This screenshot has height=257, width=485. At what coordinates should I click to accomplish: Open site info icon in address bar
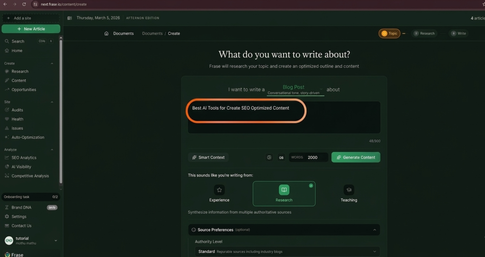click(x=35, y=4)
